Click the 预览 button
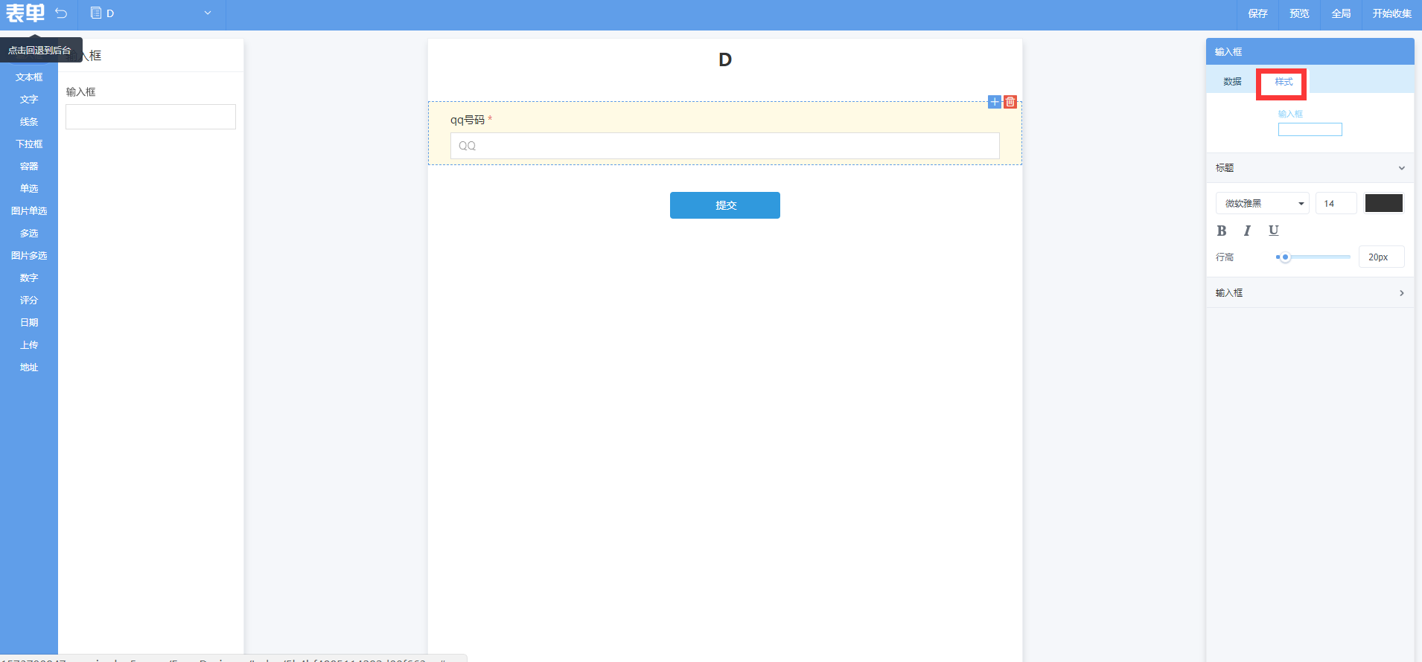 [x=1299, y=13]
